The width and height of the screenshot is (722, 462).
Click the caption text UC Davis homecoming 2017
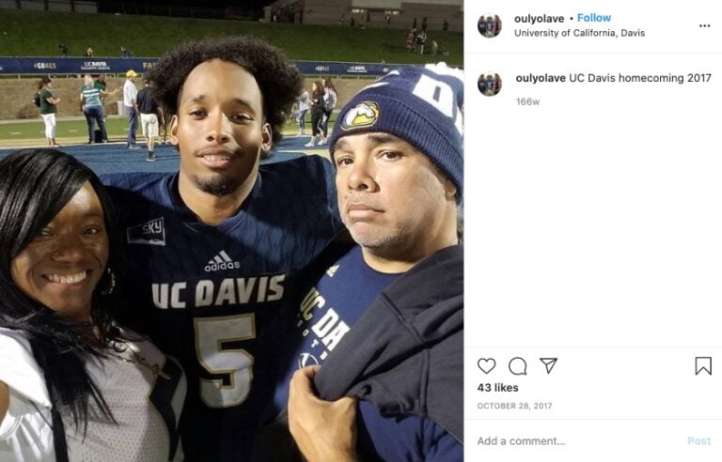(x=640, y=78)
